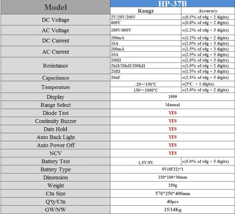
Task: Click the 2V/20V/200V range cell
Action: point(146,17)
